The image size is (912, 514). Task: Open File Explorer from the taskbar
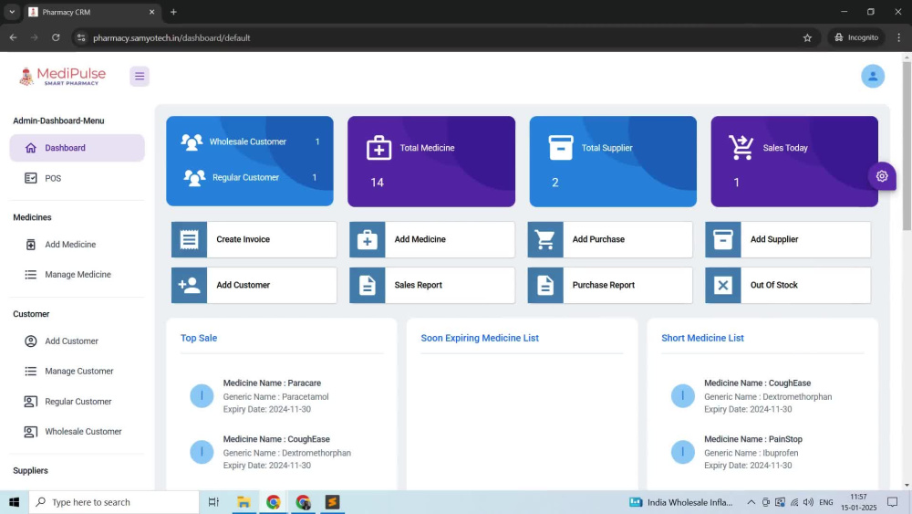[x=244, y=502]
